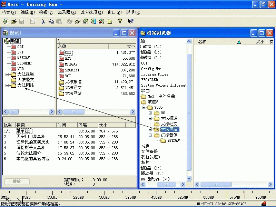Click the Copy toolbar icon
Viewport: 276px width, 207px height.
(51, 21)
